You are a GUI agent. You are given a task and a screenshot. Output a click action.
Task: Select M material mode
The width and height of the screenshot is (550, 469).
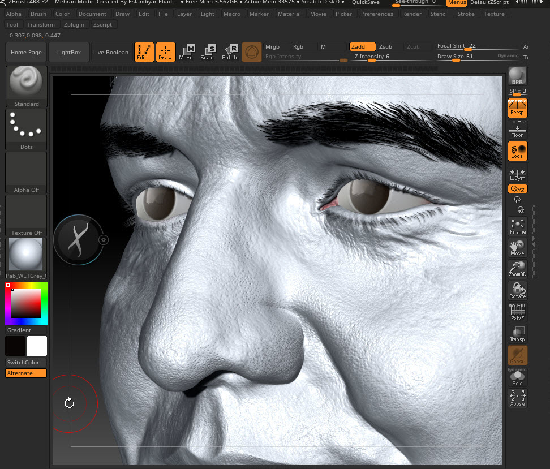click(x=332, y=46)
